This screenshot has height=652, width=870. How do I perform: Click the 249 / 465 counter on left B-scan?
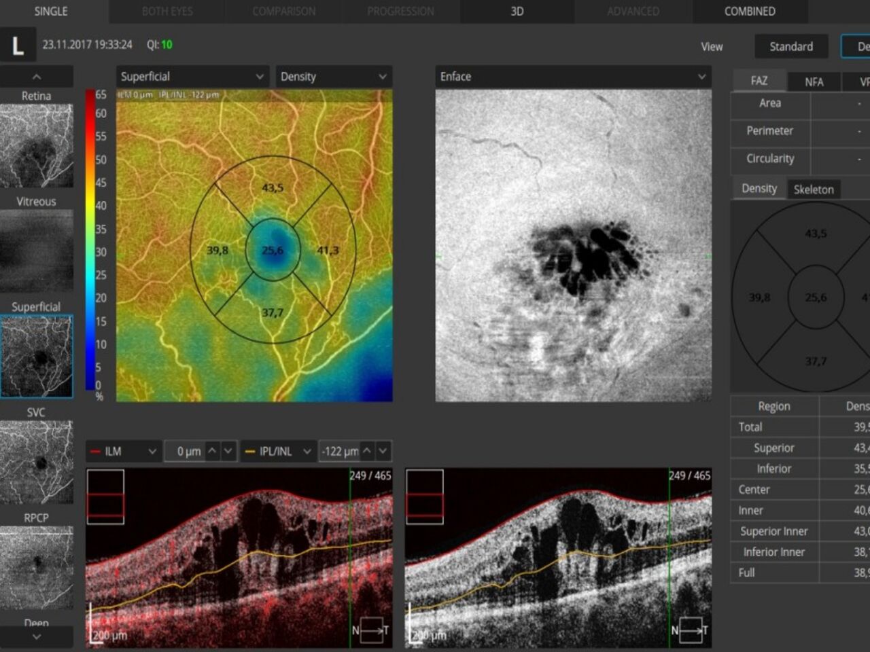tap(370, 475)
